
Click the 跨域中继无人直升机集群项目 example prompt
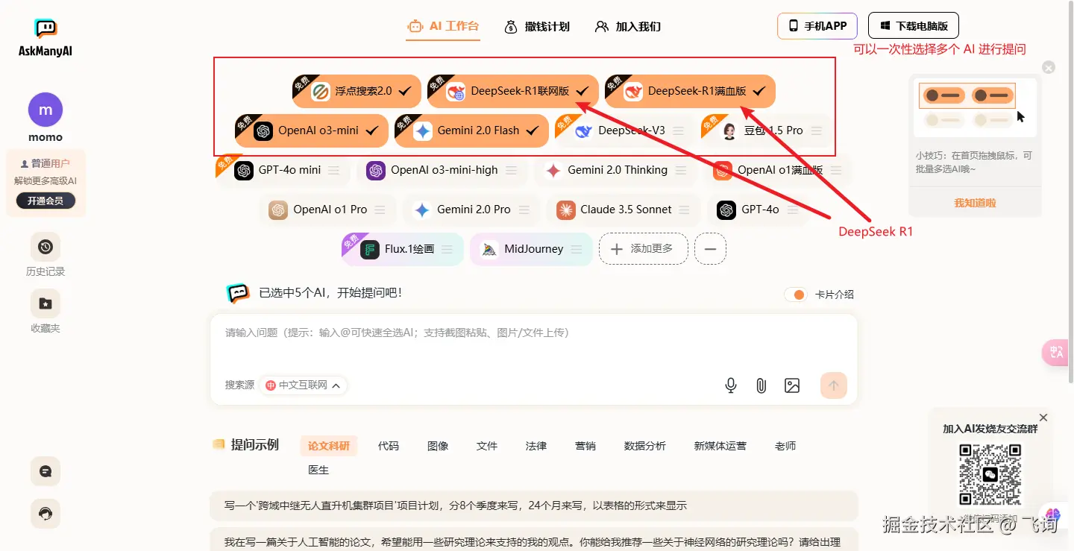pos(534,506)
